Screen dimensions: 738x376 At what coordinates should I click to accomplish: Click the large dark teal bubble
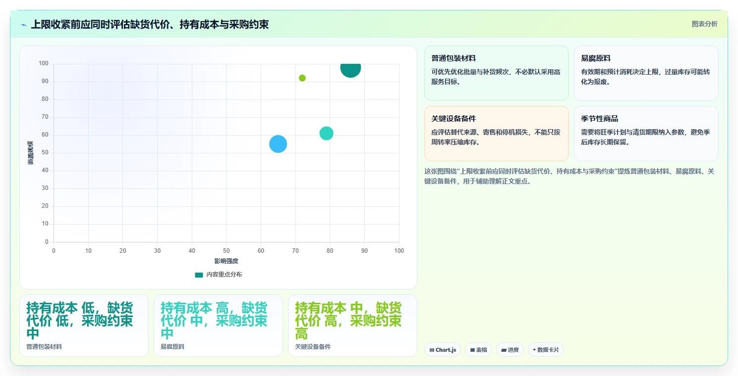pos(350,68)
